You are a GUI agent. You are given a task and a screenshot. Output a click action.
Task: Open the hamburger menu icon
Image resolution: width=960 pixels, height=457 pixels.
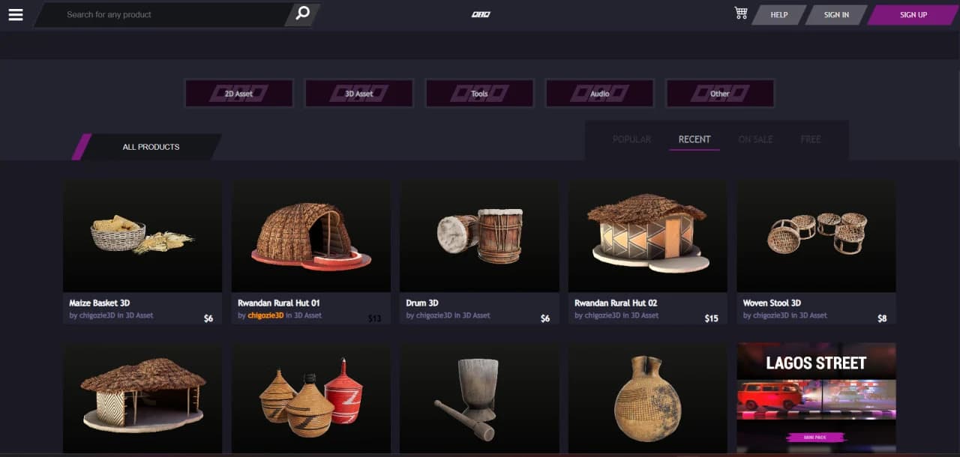(x=16, y=14)
